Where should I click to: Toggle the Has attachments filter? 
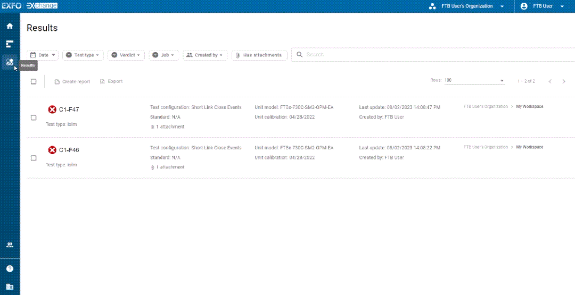(259, 55)
